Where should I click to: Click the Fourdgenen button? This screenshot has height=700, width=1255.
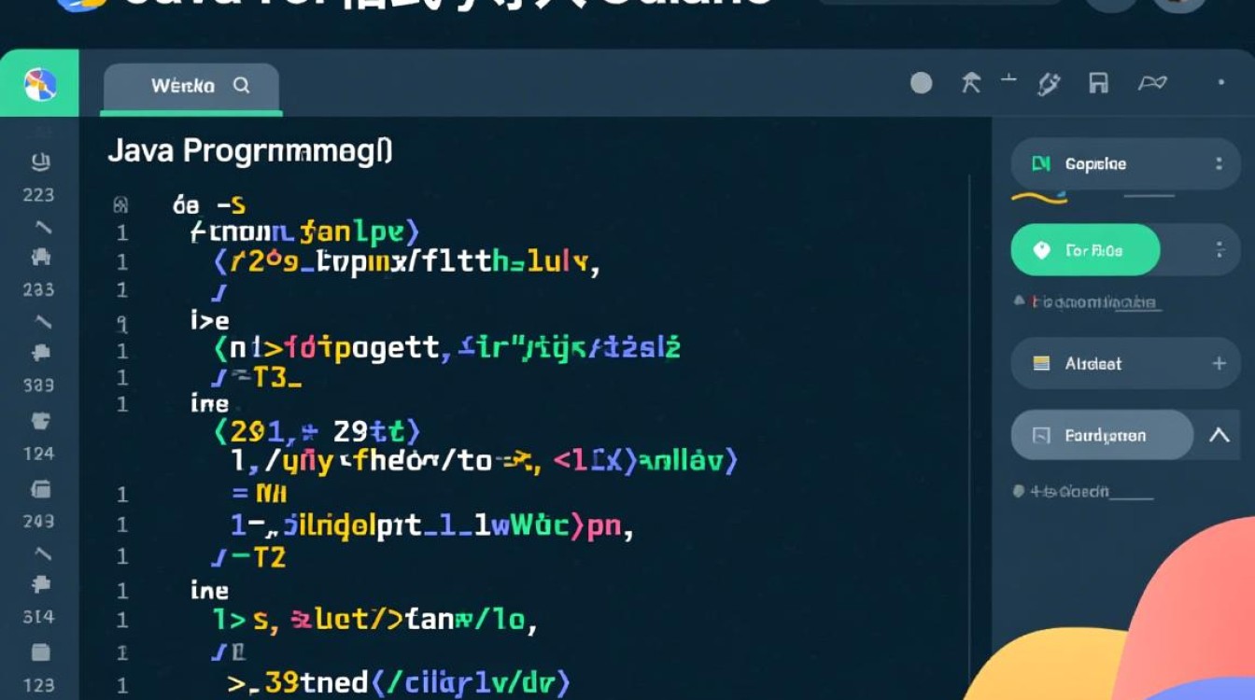click(x=1102, y=436)
